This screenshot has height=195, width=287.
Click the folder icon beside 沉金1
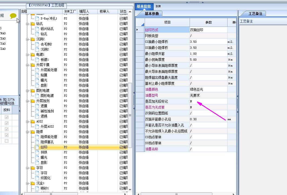33,183
